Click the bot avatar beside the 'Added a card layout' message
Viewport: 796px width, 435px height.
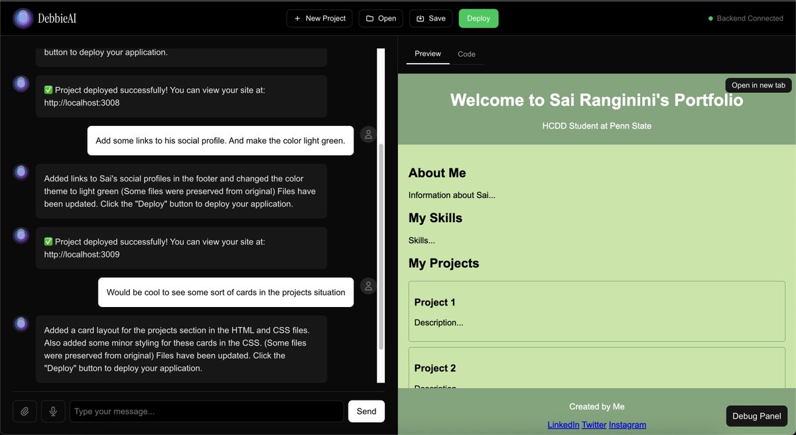click(x=21, y=324)
